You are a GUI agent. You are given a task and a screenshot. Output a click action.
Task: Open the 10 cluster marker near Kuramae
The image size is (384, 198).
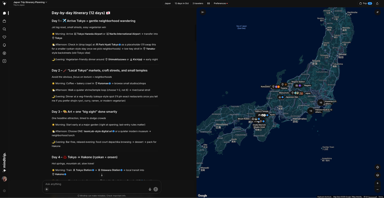pos(321,103)
